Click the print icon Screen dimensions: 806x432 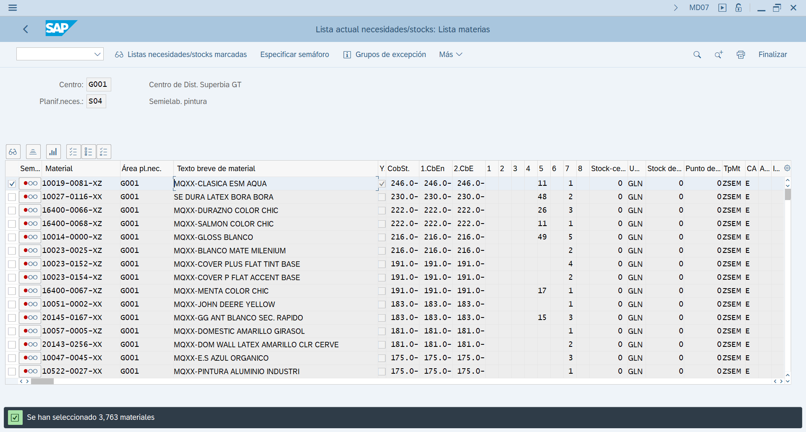pyautogui.click(x=741, y=55)
